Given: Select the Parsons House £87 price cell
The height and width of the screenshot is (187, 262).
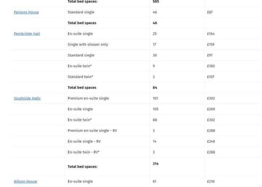Looking at the screenshot, I should tap(210, 12).
